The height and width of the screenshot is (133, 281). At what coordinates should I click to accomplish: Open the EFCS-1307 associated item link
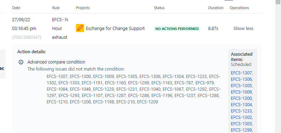(x=242, y=73)
